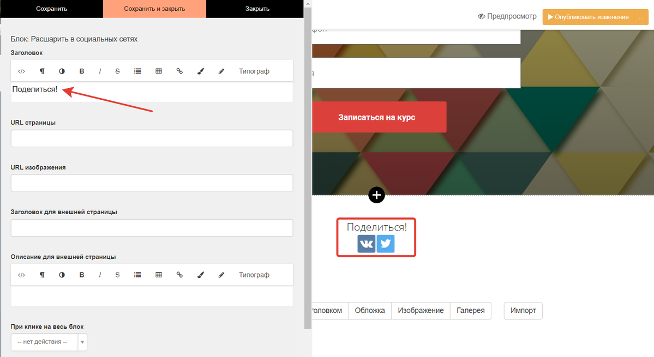Click contrast circle icon in Описание toolbar

[x=62, y=275]
